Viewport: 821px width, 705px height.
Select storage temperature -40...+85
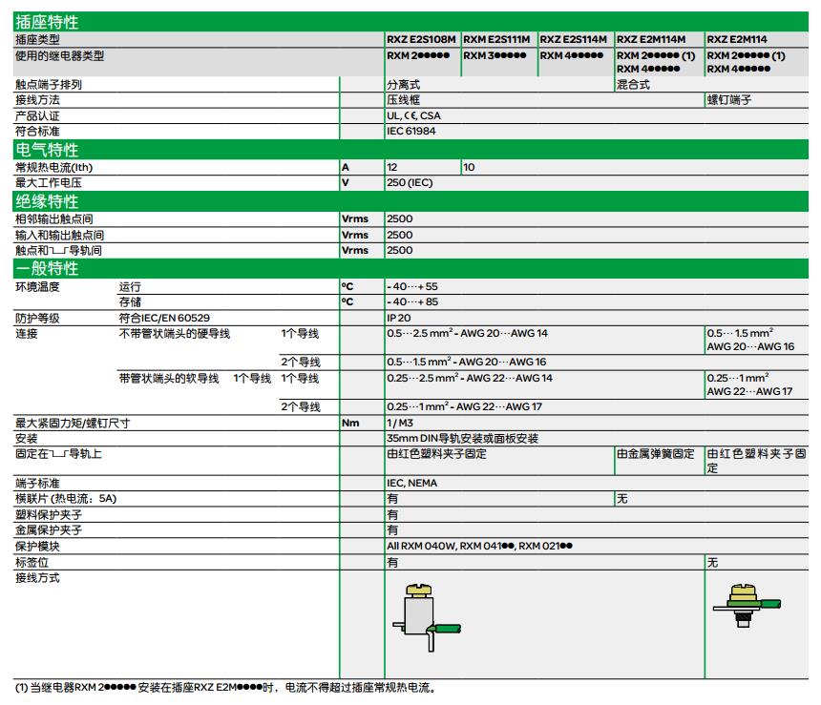[412, 301]
